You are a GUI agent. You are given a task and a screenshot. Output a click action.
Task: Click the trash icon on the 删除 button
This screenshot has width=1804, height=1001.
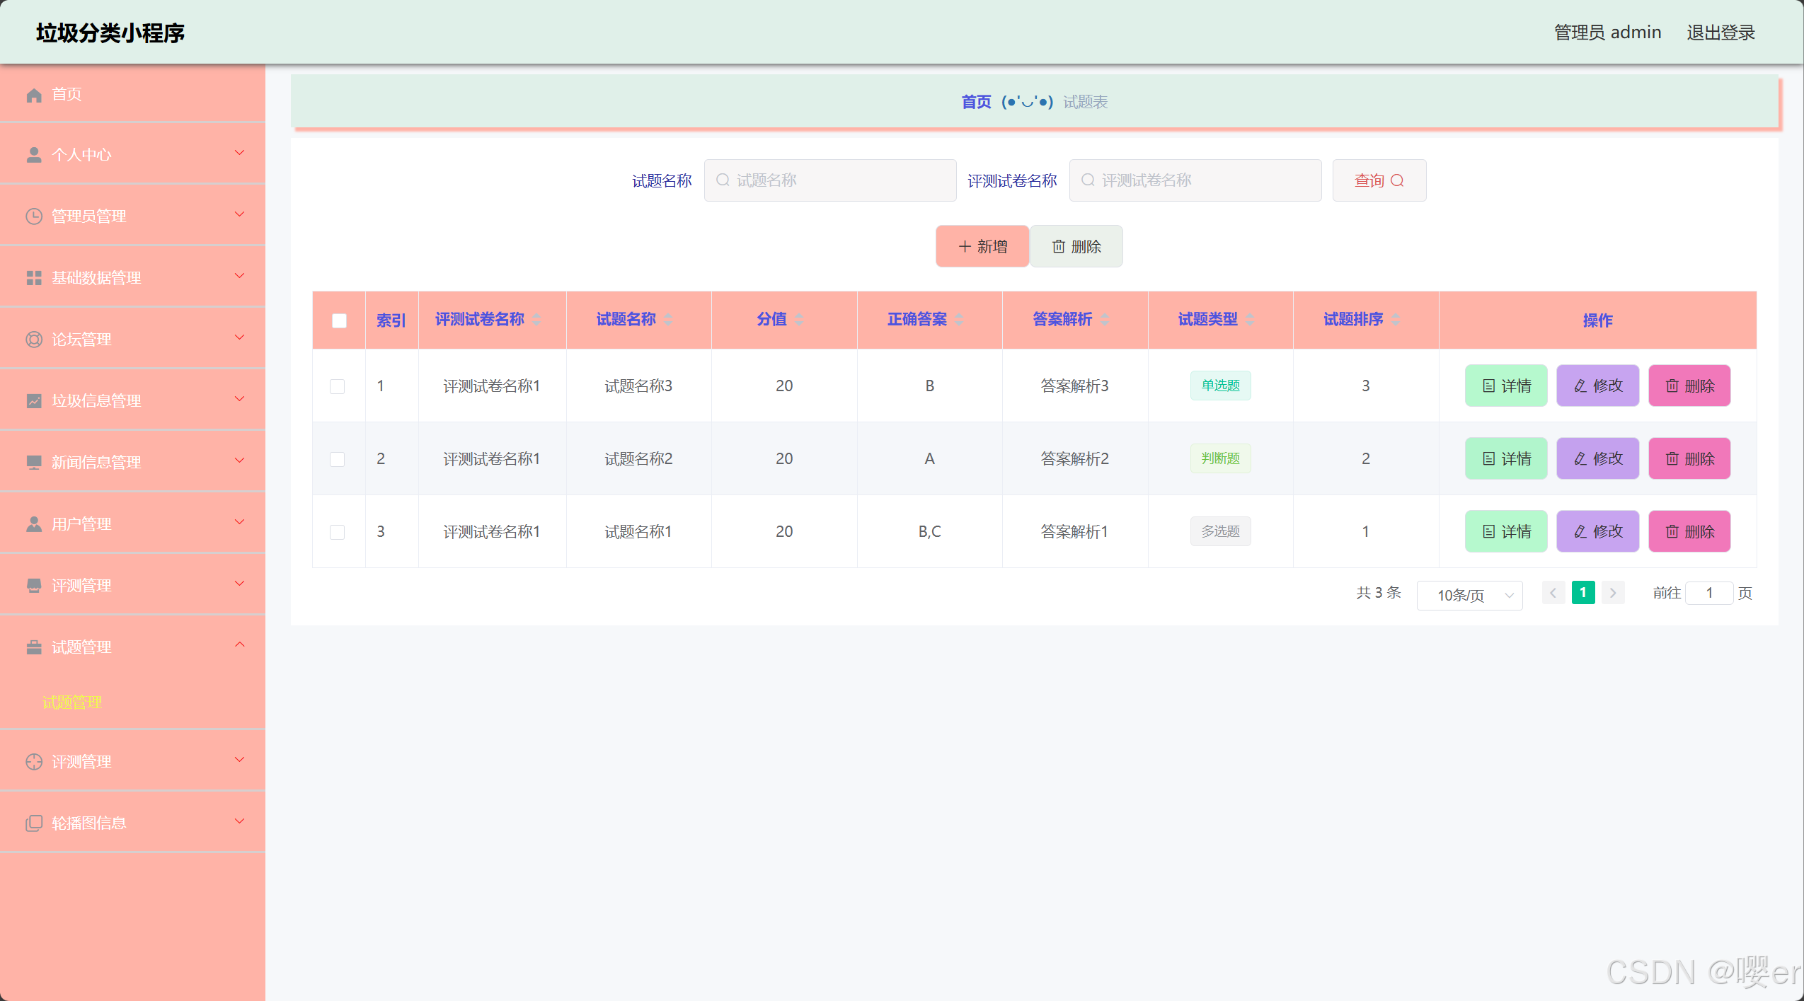point(1057,246)
